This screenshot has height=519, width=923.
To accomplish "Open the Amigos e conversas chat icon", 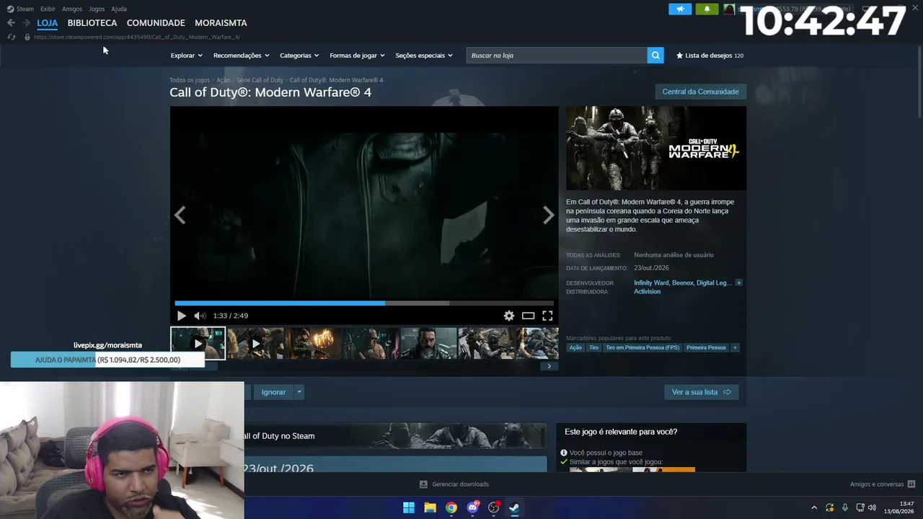I will click(x=911, y=484).
